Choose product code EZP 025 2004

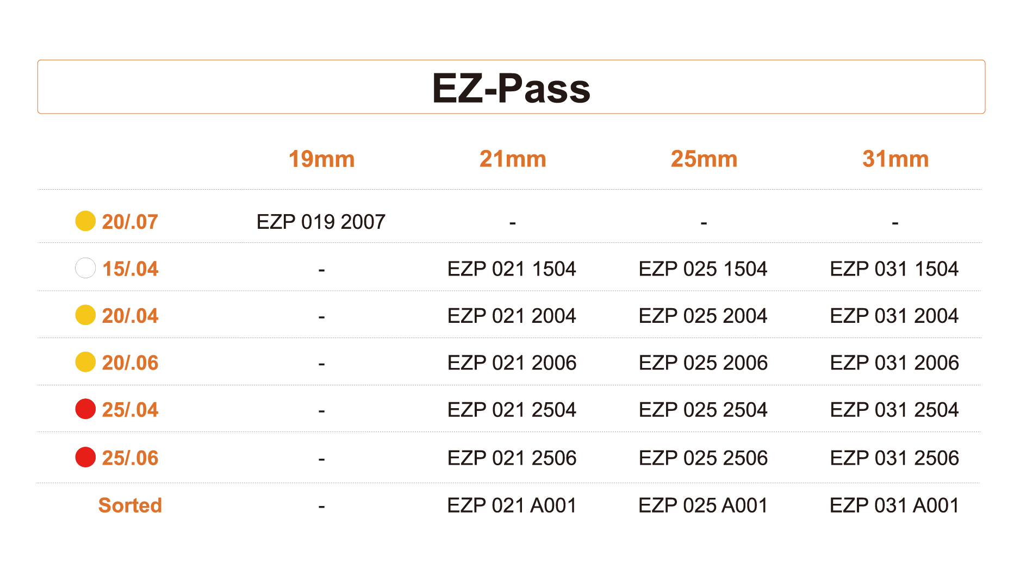pos(703,316)
